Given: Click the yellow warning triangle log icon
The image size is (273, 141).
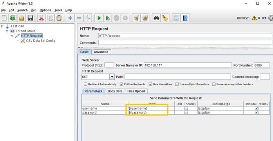Looking at the screenshot, I should 254,18.
